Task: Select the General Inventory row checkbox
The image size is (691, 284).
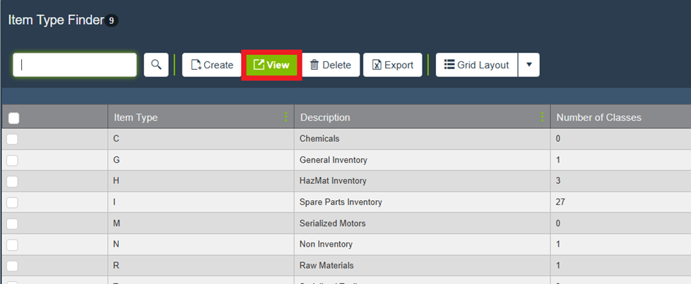Action: [x=12, y=160]
